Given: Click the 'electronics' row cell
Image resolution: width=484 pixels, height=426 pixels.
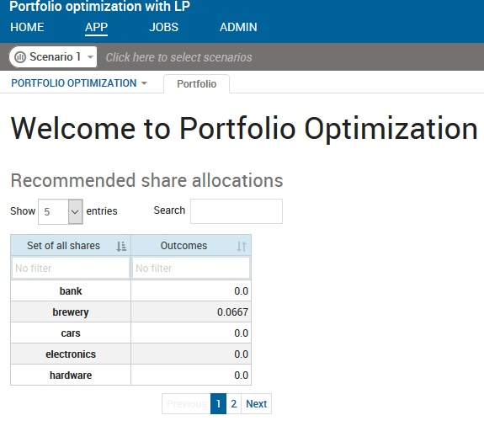Looking at the screenshot, I should [71, 354].
